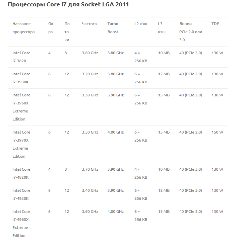The image size is (236, 248).
Task: Click the 'Потоки' column header
Action: click(x=67, y=32)
